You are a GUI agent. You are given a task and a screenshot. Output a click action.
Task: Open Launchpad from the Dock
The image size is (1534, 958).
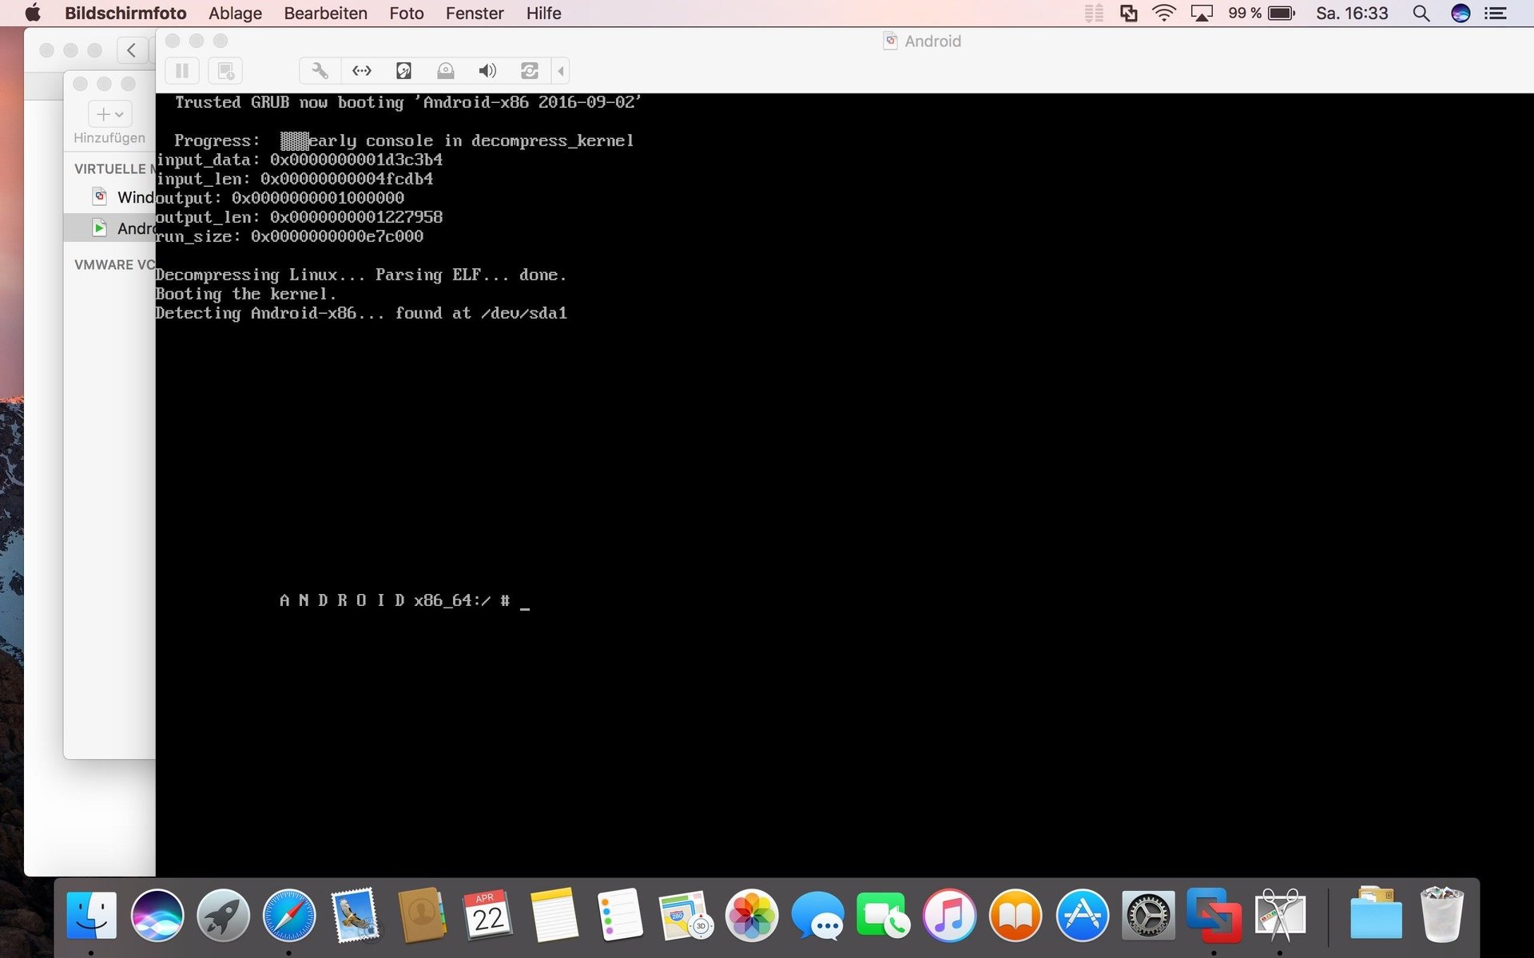(x=223, y=915)
